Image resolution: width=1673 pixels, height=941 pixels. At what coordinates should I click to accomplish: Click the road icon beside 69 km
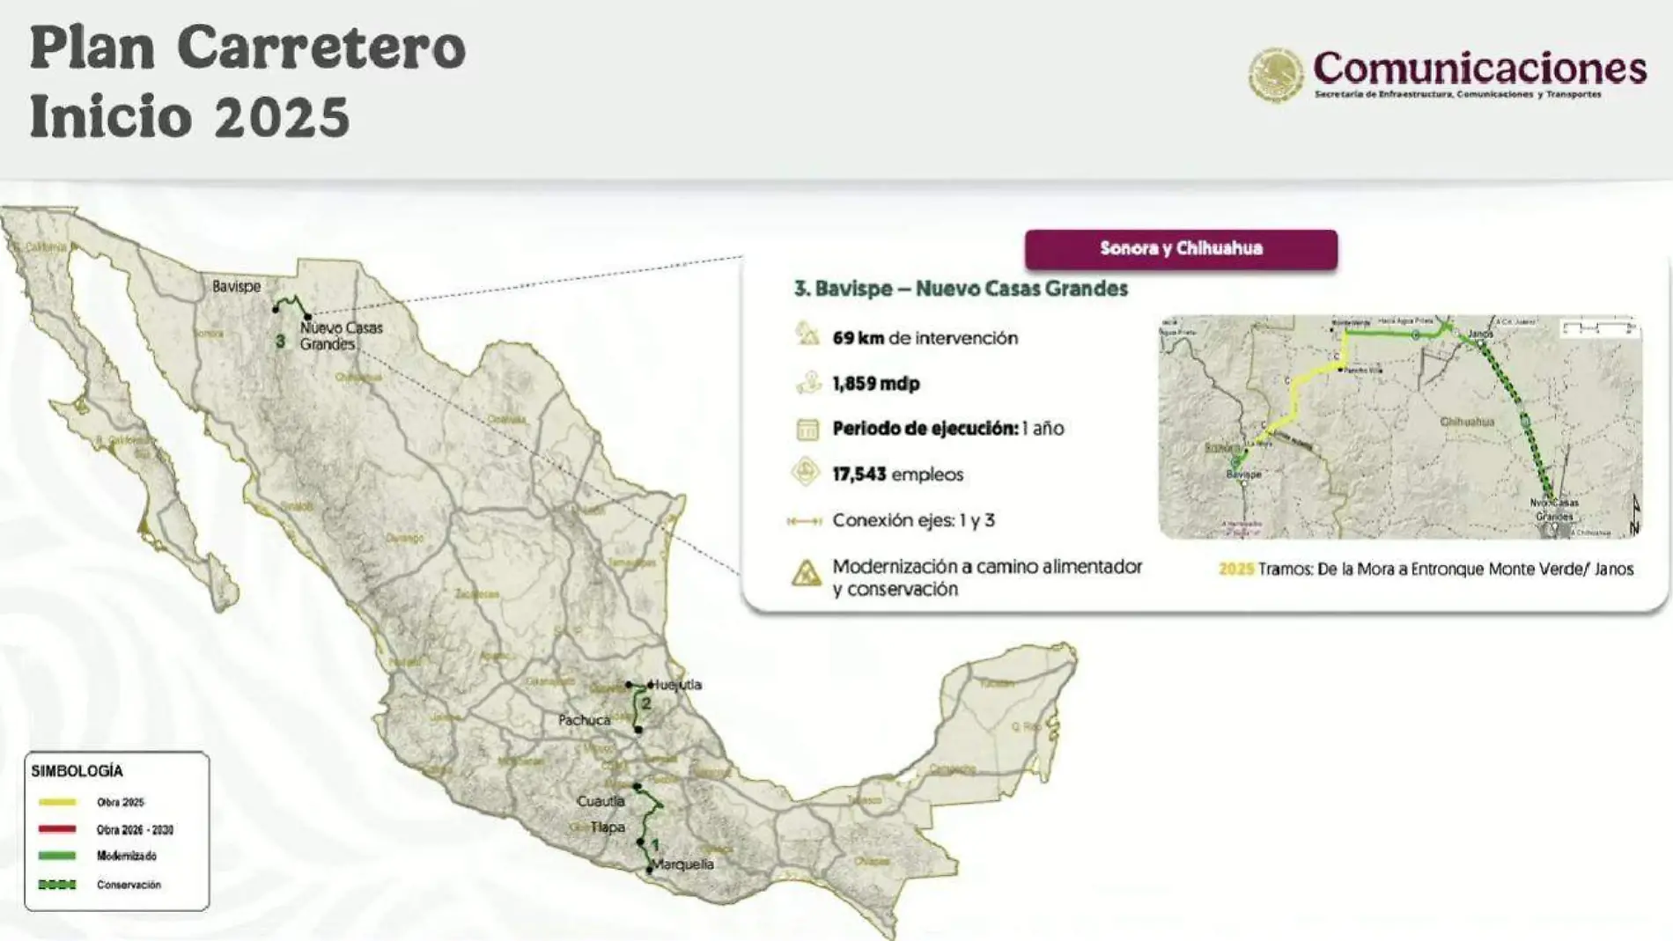coord(807,335)
